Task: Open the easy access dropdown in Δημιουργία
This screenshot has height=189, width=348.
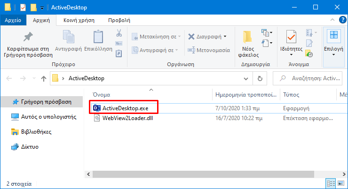Action: [x=267, y=43]
